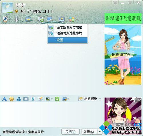The image size is (143, 136).
Task: Click the 关闭(C) button
Action: point(70,132)
